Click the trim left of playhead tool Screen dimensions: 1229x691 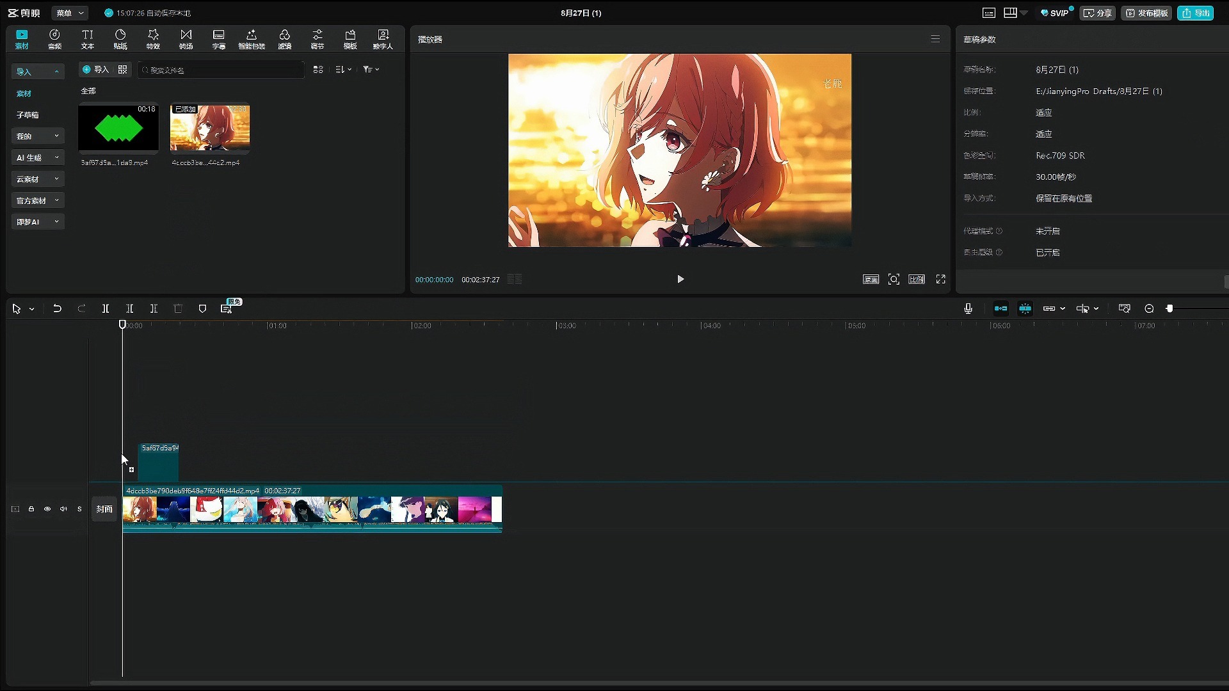pos(130,308)
